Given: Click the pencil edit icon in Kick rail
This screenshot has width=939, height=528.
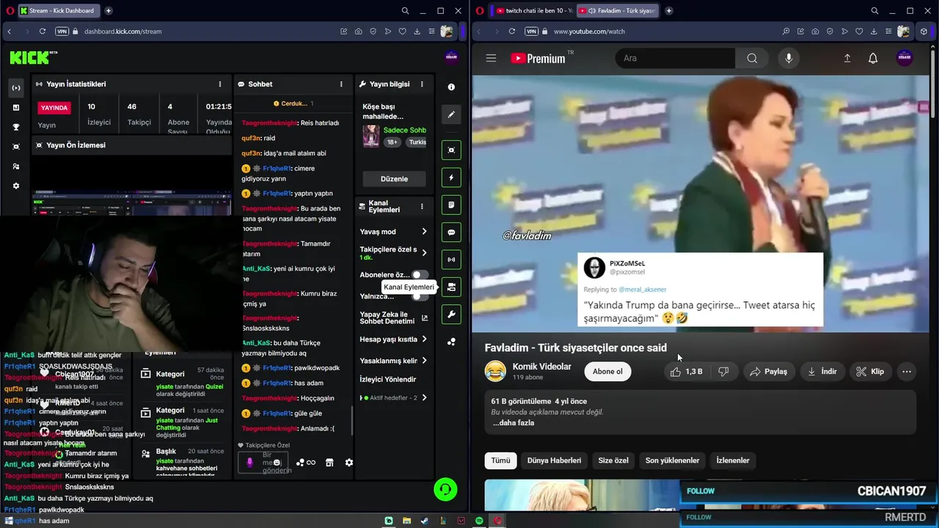Looking at the screenshot, I should [451, 114].
